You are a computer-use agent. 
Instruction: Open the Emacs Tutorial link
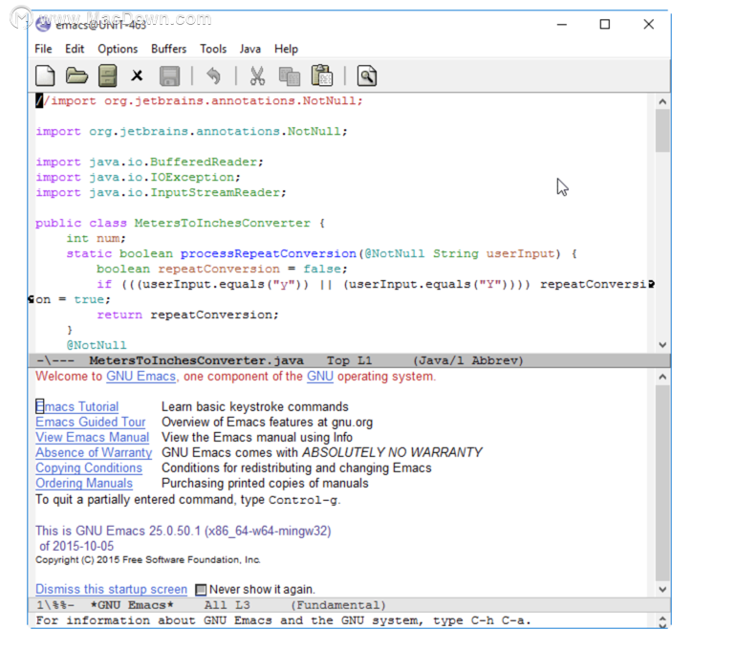77,406
